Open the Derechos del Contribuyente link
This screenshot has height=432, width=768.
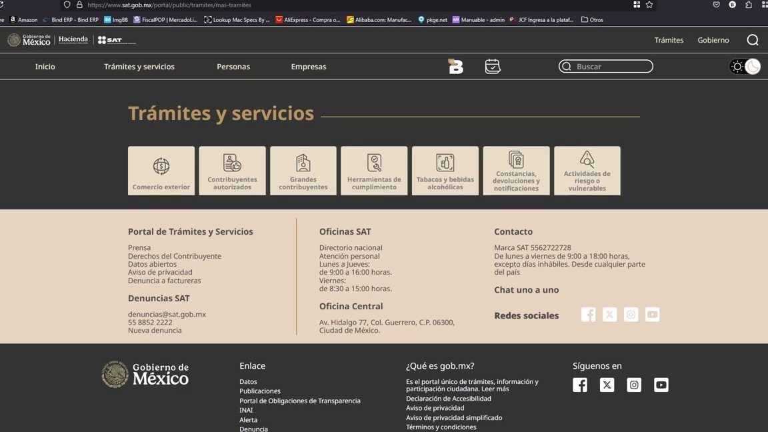coord(175,256)
